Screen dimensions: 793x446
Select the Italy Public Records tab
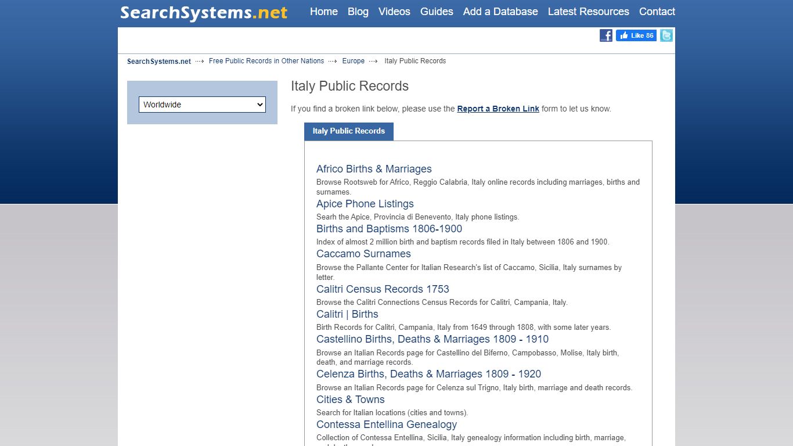(x=349, y=131)
